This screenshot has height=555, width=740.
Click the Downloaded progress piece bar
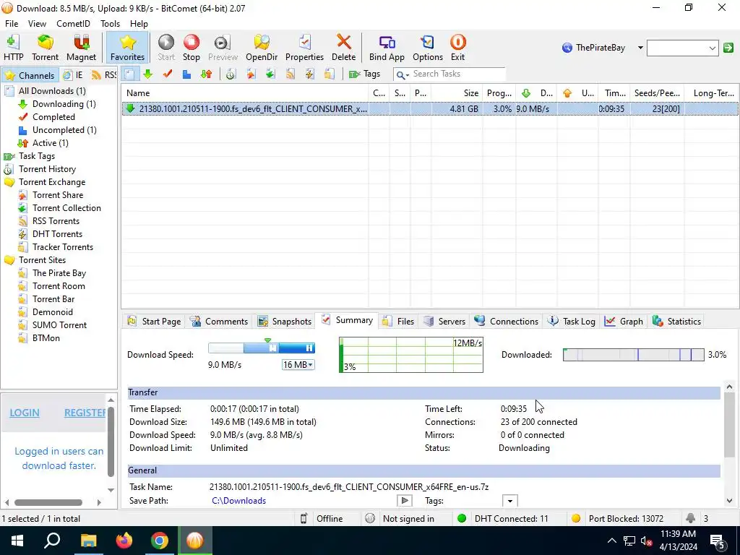coord(633,355)
